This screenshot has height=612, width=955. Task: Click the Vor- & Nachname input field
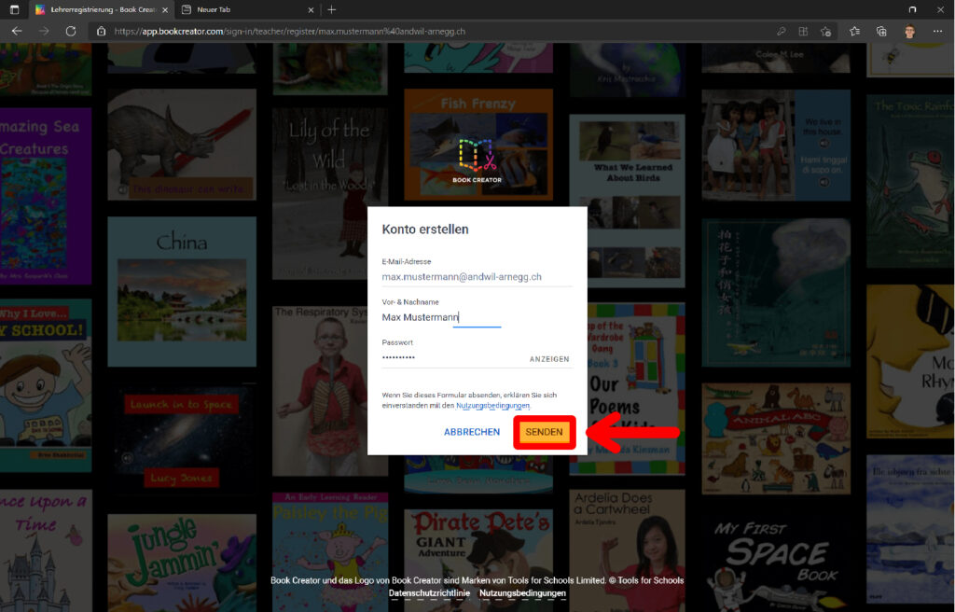(x=476, y=317)
